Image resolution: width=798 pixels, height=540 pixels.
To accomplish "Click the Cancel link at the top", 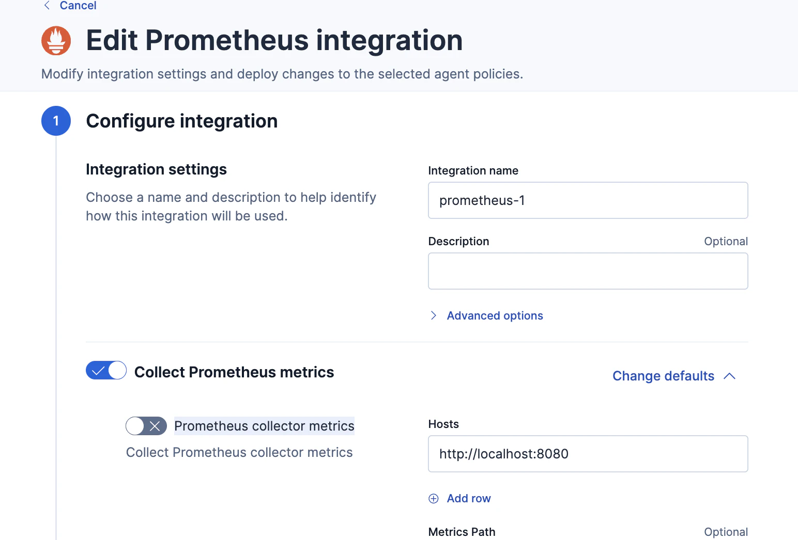I will 78,6.
